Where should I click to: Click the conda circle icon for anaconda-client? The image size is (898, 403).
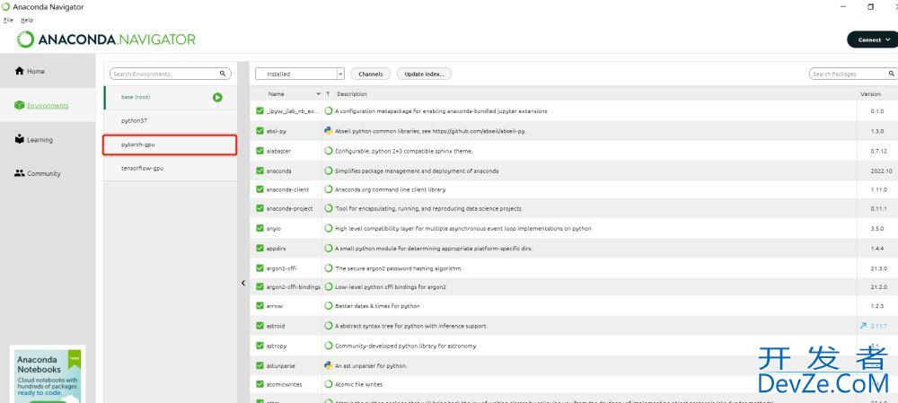point(329,188)
